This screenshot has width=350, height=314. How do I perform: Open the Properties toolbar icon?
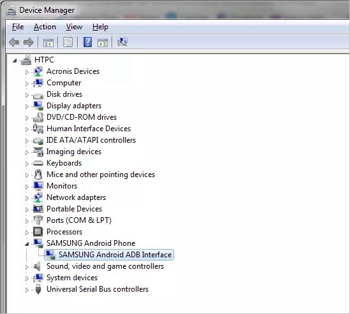[x=68, y=42]
